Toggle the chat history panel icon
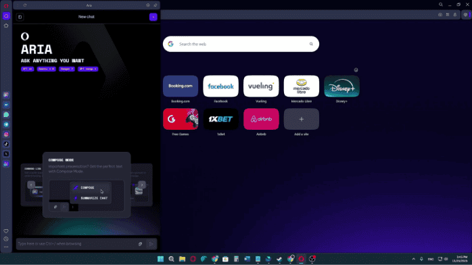The image size is (472, 265). click(x=20, y=17)
